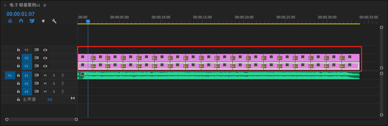
Task: Toggle sync lock on V3
Action: (x=37, y=50)
